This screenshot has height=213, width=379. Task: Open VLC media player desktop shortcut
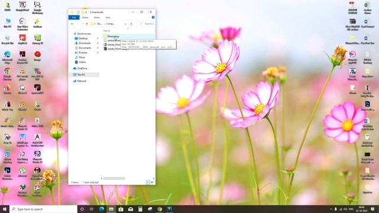pyautogui.click(x=23, y=74)
